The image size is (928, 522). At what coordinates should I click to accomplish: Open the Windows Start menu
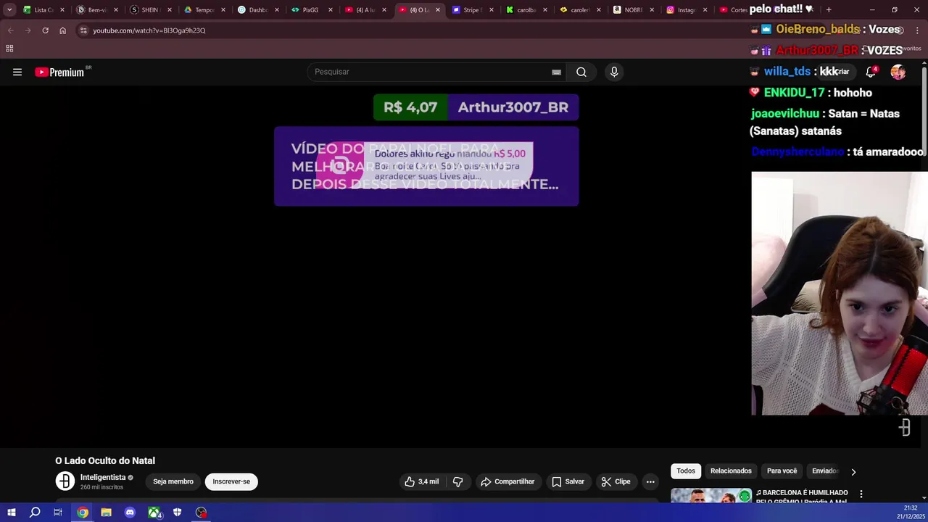12,513
